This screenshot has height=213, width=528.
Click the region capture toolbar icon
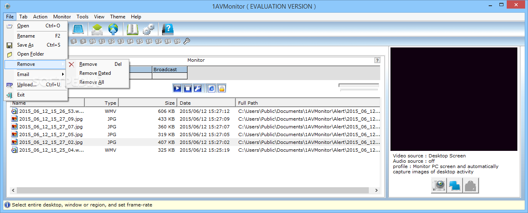(x=78, y=29)
